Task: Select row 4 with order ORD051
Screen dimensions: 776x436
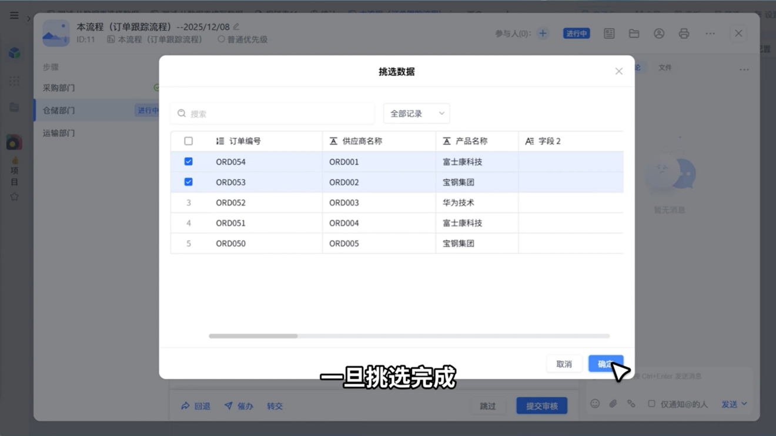Action: 188,223
